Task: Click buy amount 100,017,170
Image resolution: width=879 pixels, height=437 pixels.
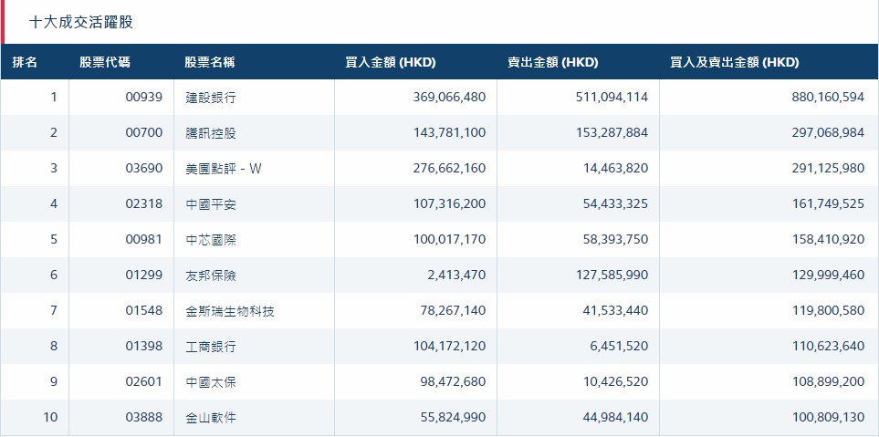Action: click(450, 239)
